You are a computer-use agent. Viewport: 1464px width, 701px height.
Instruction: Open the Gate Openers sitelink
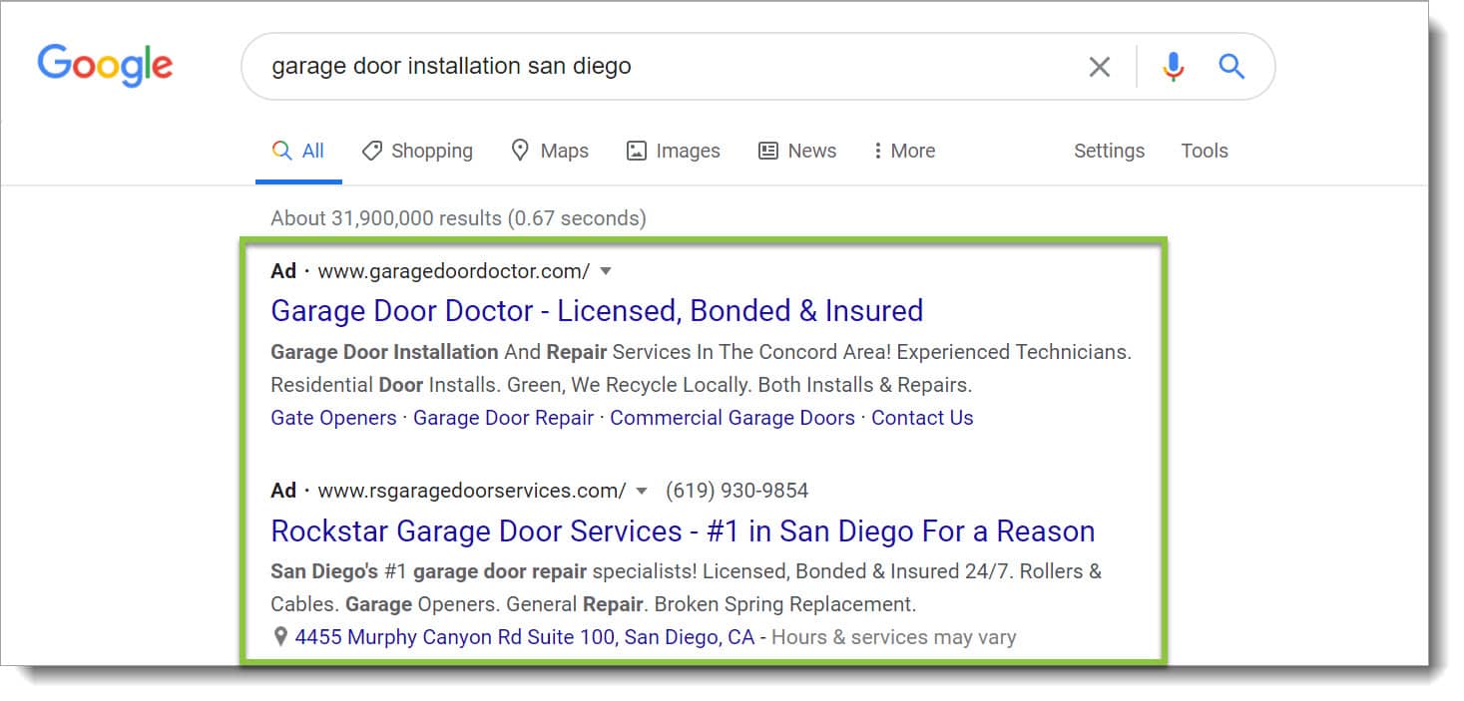333,418
